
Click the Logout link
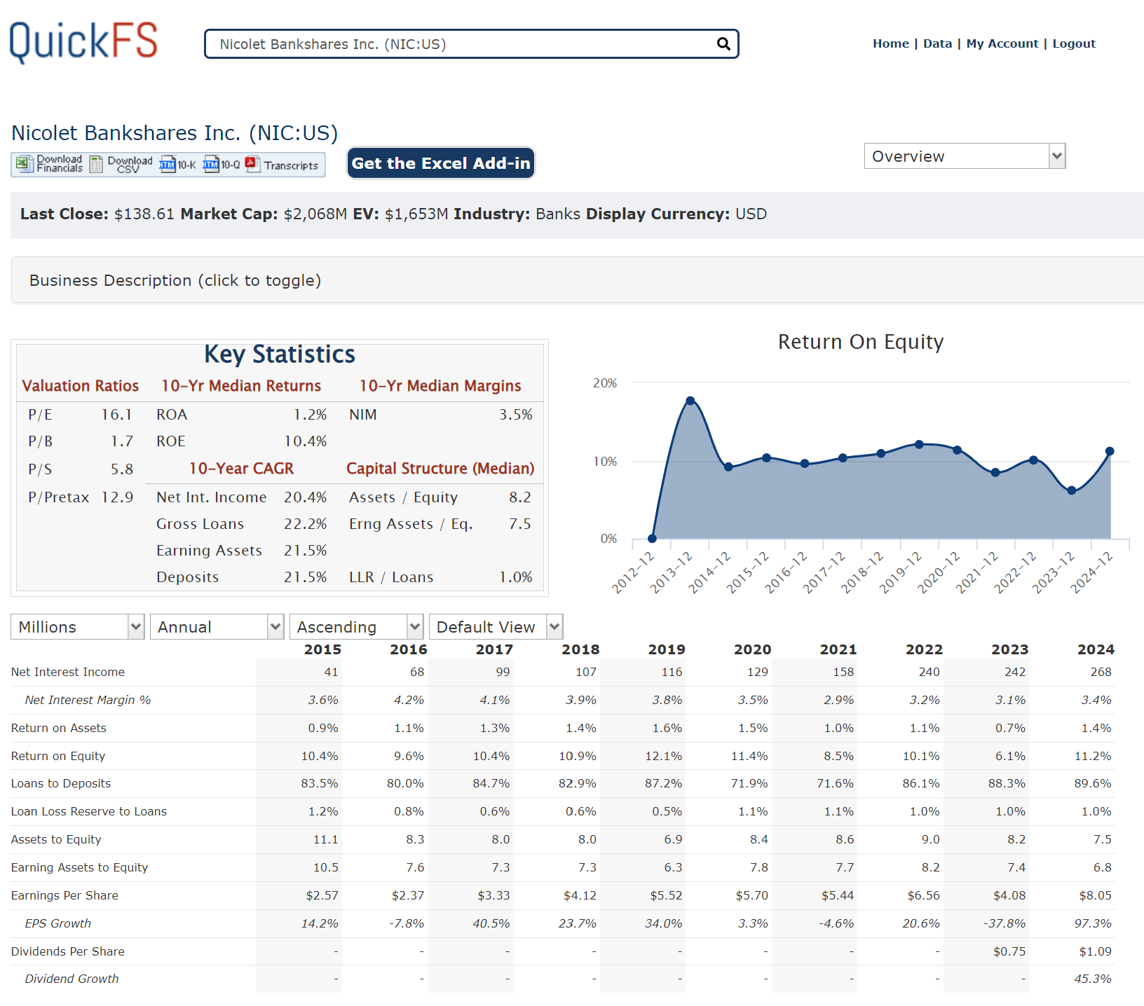point(1073,43)
